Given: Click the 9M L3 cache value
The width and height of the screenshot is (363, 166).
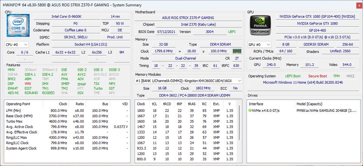Looking at the screenshot, I should click(x=122, y=52).
